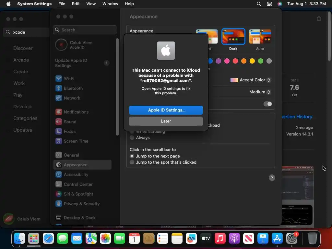Choose the purple accent color

(x=218, y=61)
